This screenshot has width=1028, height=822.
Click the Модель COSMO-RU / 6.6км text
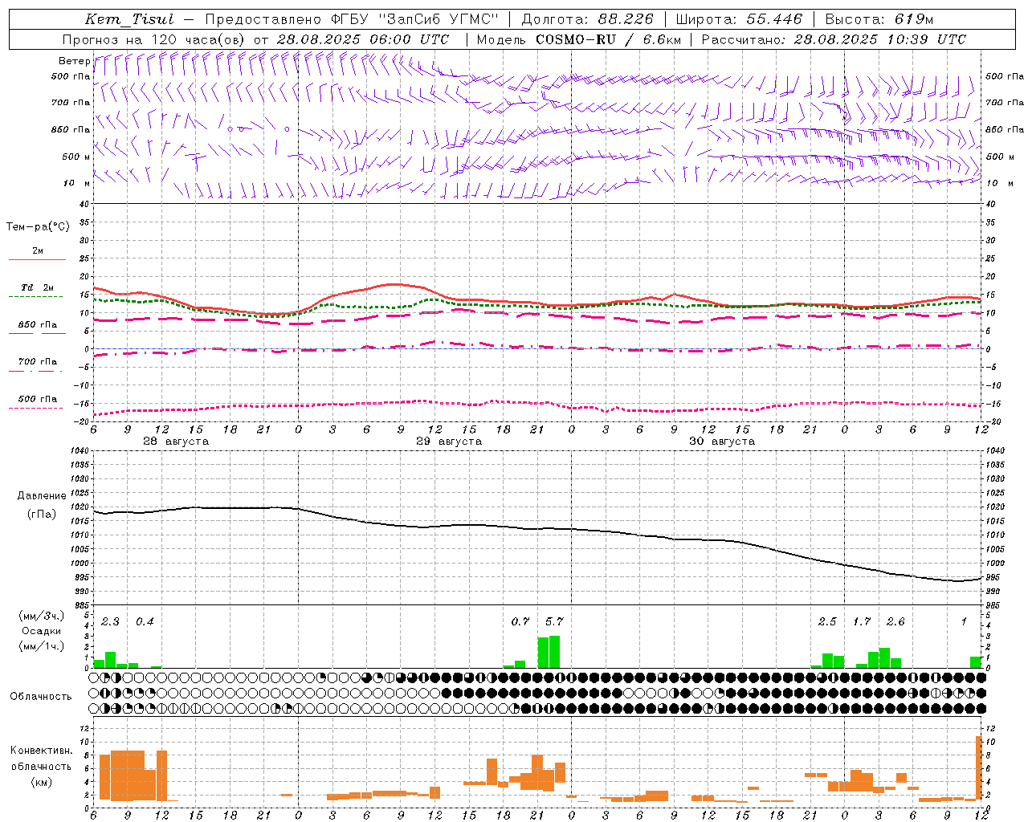(578, 39)
